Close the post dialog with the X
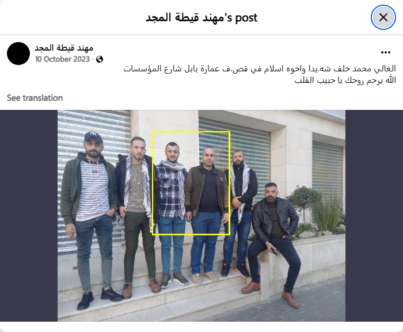The width and height of the screenshot is (403, 332). (383, 17)
